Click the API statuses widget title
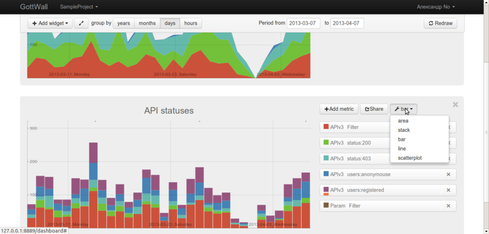489x234 pixels. tap(169, 111)
